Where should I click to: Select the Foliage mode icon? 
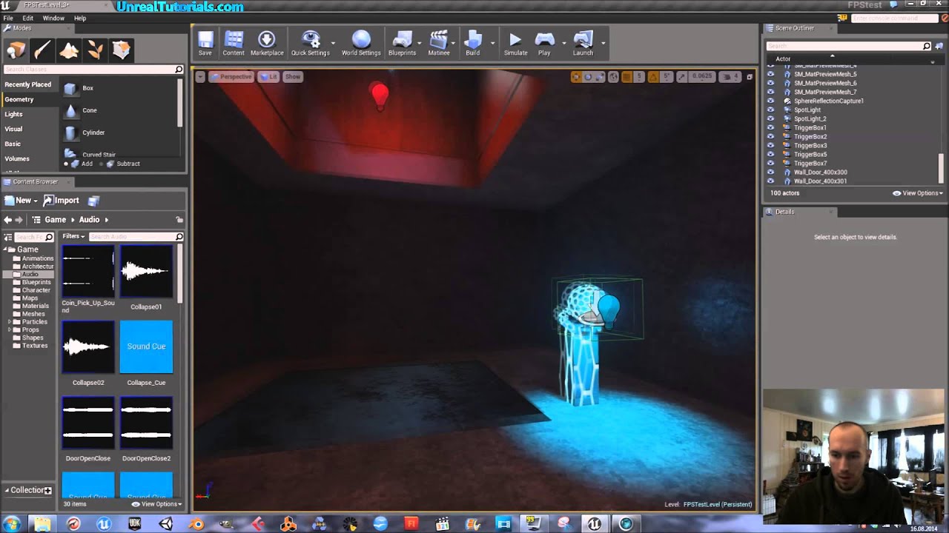coord(95,50)
